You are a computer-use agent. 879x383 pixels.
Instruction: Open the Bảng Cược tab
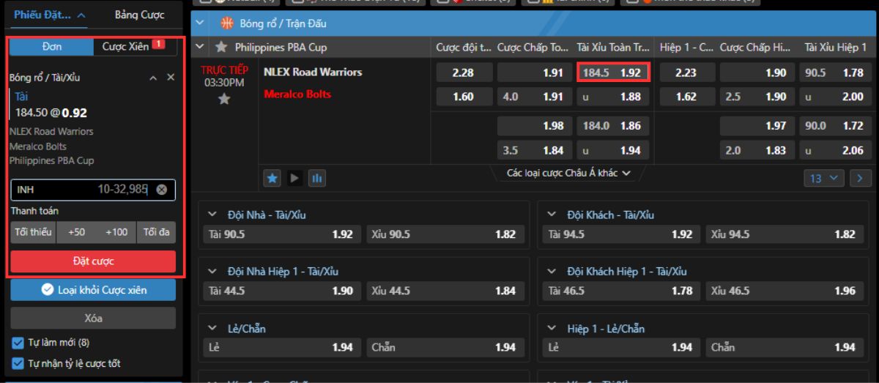pyautogui.click(x=139, y=15)
